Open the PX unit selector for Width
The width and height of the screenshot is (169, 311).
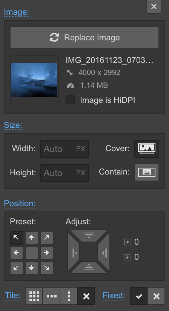(81, 149)
